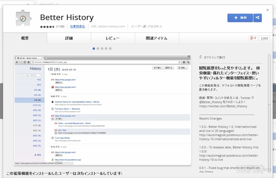Click the share icon button
This screenshot has width=276, height=178.
pyautogui.click(x=258, y=18)
